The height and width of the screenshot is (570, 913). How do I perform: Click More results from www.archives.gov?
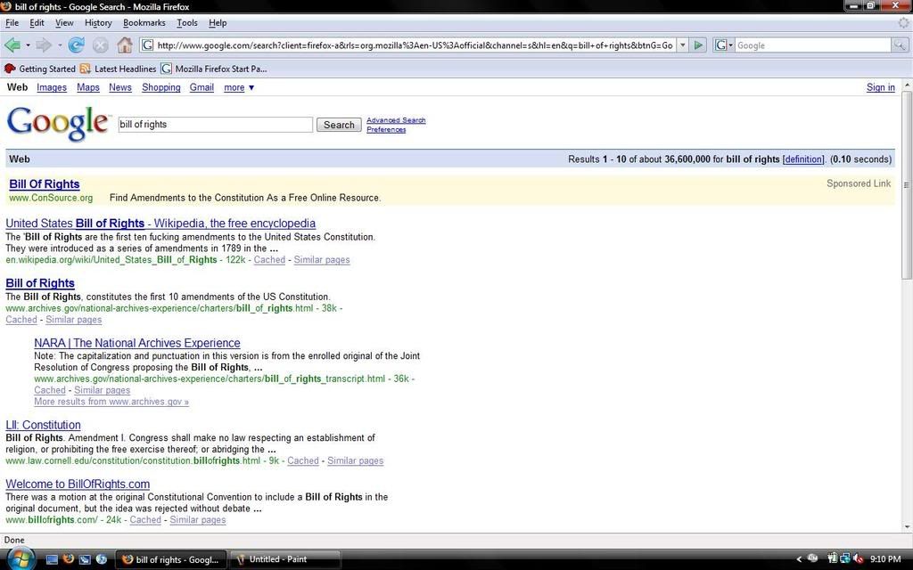111,402
